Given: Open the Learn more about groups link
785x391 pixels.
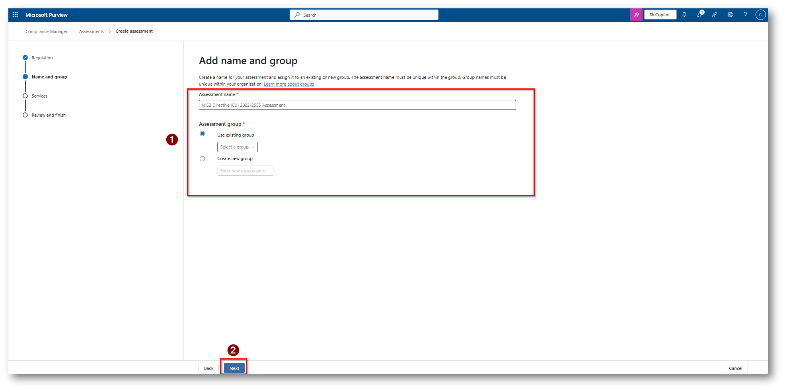Looking at the screenshot, I should click(x=289, y=84).
